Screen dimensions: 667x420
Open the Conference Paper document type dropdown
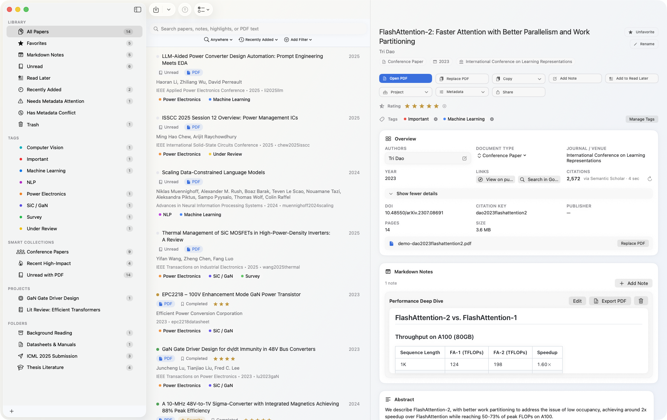(x=502, y=155)
